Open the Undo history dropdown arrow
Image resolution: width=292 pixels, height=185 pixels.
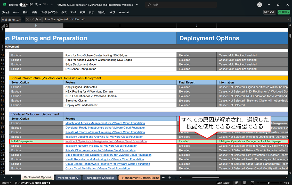click(x=40, y=5)
